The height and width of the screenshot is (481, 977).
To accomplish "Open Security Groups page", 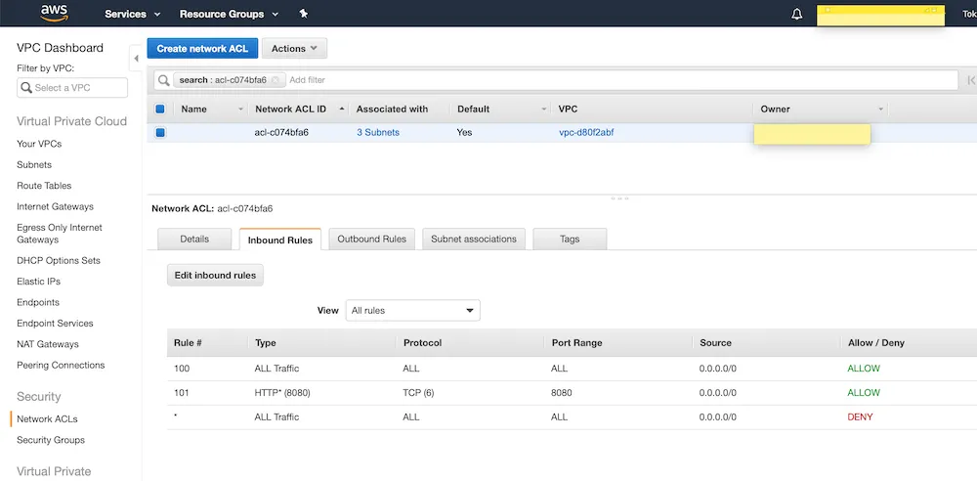I will 51,440.
